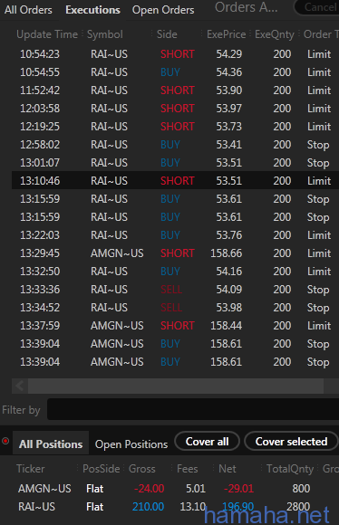Click the Cover all button
Image resolution: width=339 pixels, height=525 pixels.
208,442
